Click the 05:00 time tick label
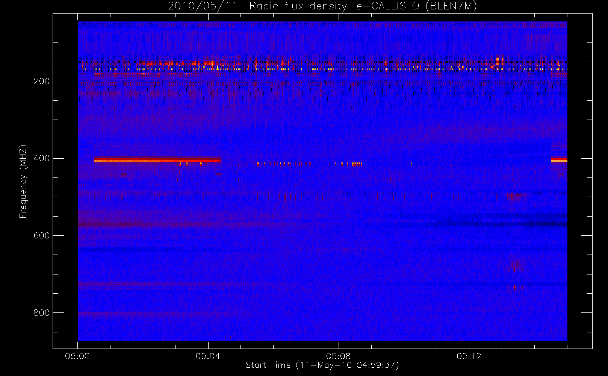 [x=77, y=356]
